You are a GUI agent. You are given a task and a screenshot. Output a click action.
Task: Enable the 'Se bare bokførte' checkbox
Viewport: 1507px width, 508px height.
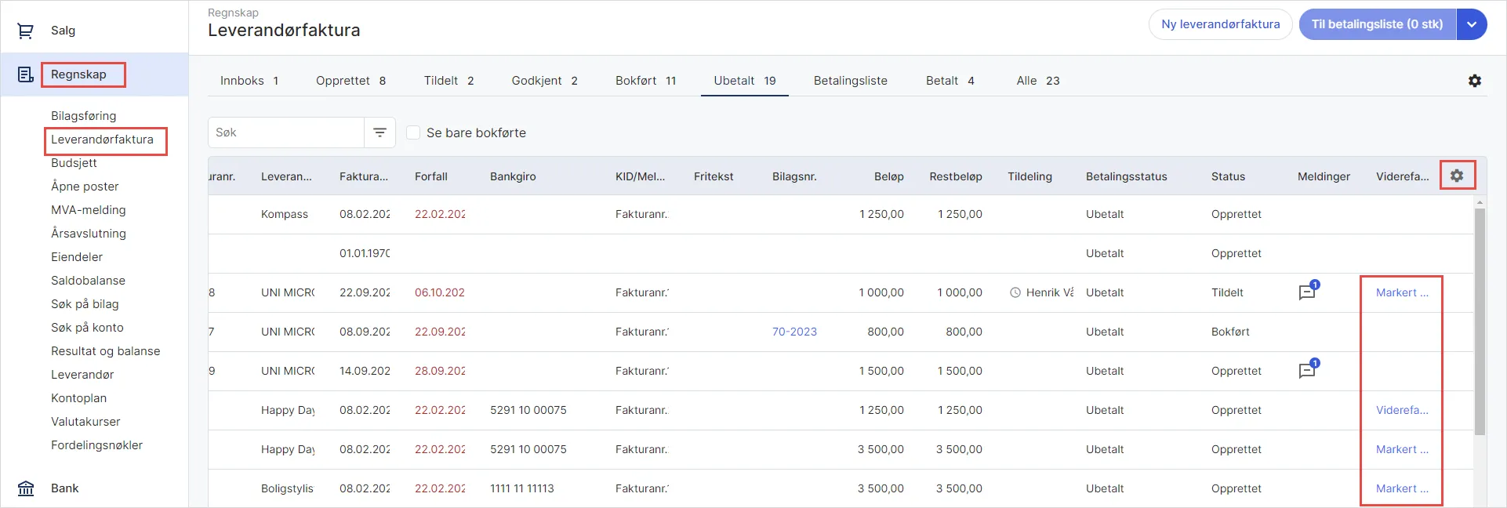(x=413, y=132)
